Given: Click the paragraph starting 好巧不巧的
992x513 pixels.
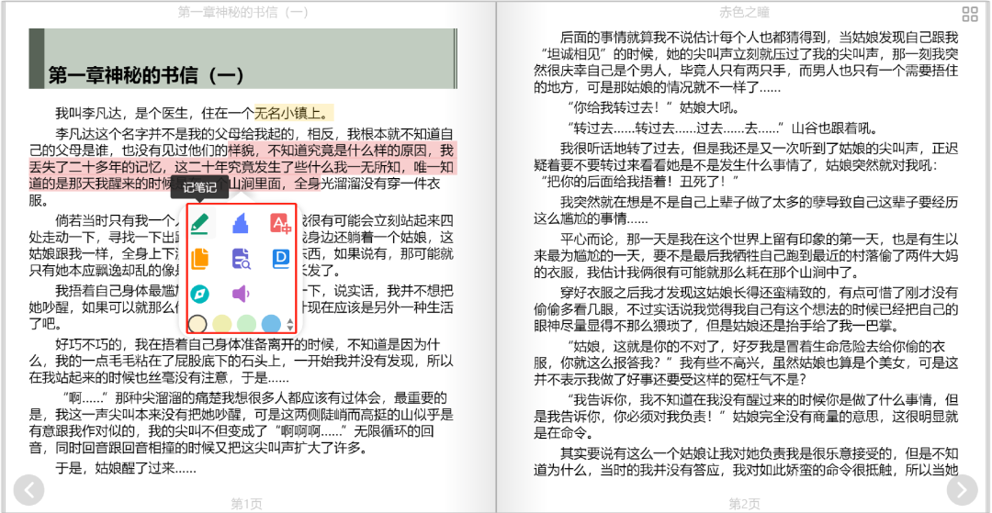Looking at the screenshot, I should point(241,362).
